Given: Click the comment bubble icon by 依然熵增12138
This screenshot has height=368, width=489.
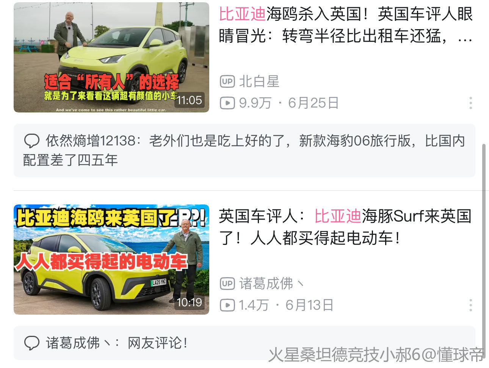Looking at the screenshot, I should click(x=32, y=141).
